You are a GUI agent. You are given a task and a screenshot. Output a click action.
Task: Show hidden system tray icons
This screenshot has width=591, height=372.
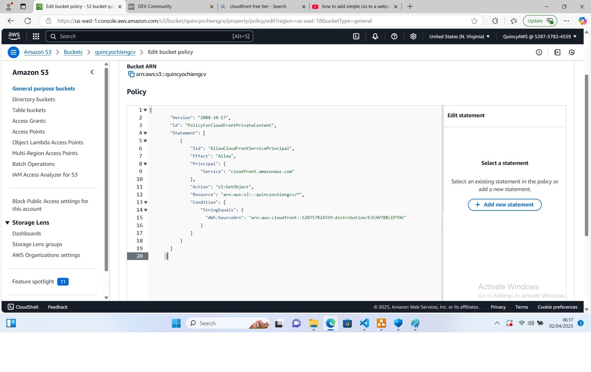pos(497,323)
